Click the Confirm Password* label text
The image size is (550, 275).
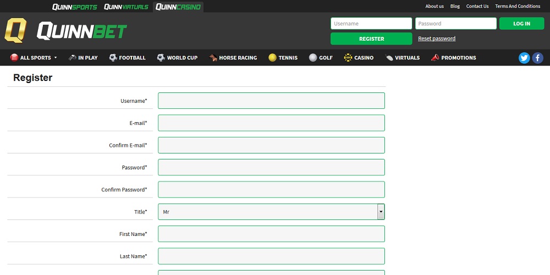coord(124,190)
